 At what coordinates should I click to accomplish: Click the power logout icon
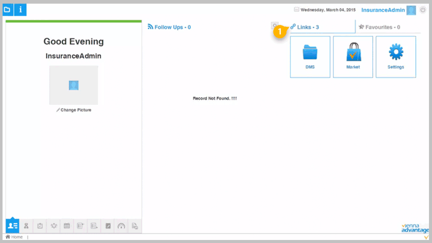coord(423,10)
